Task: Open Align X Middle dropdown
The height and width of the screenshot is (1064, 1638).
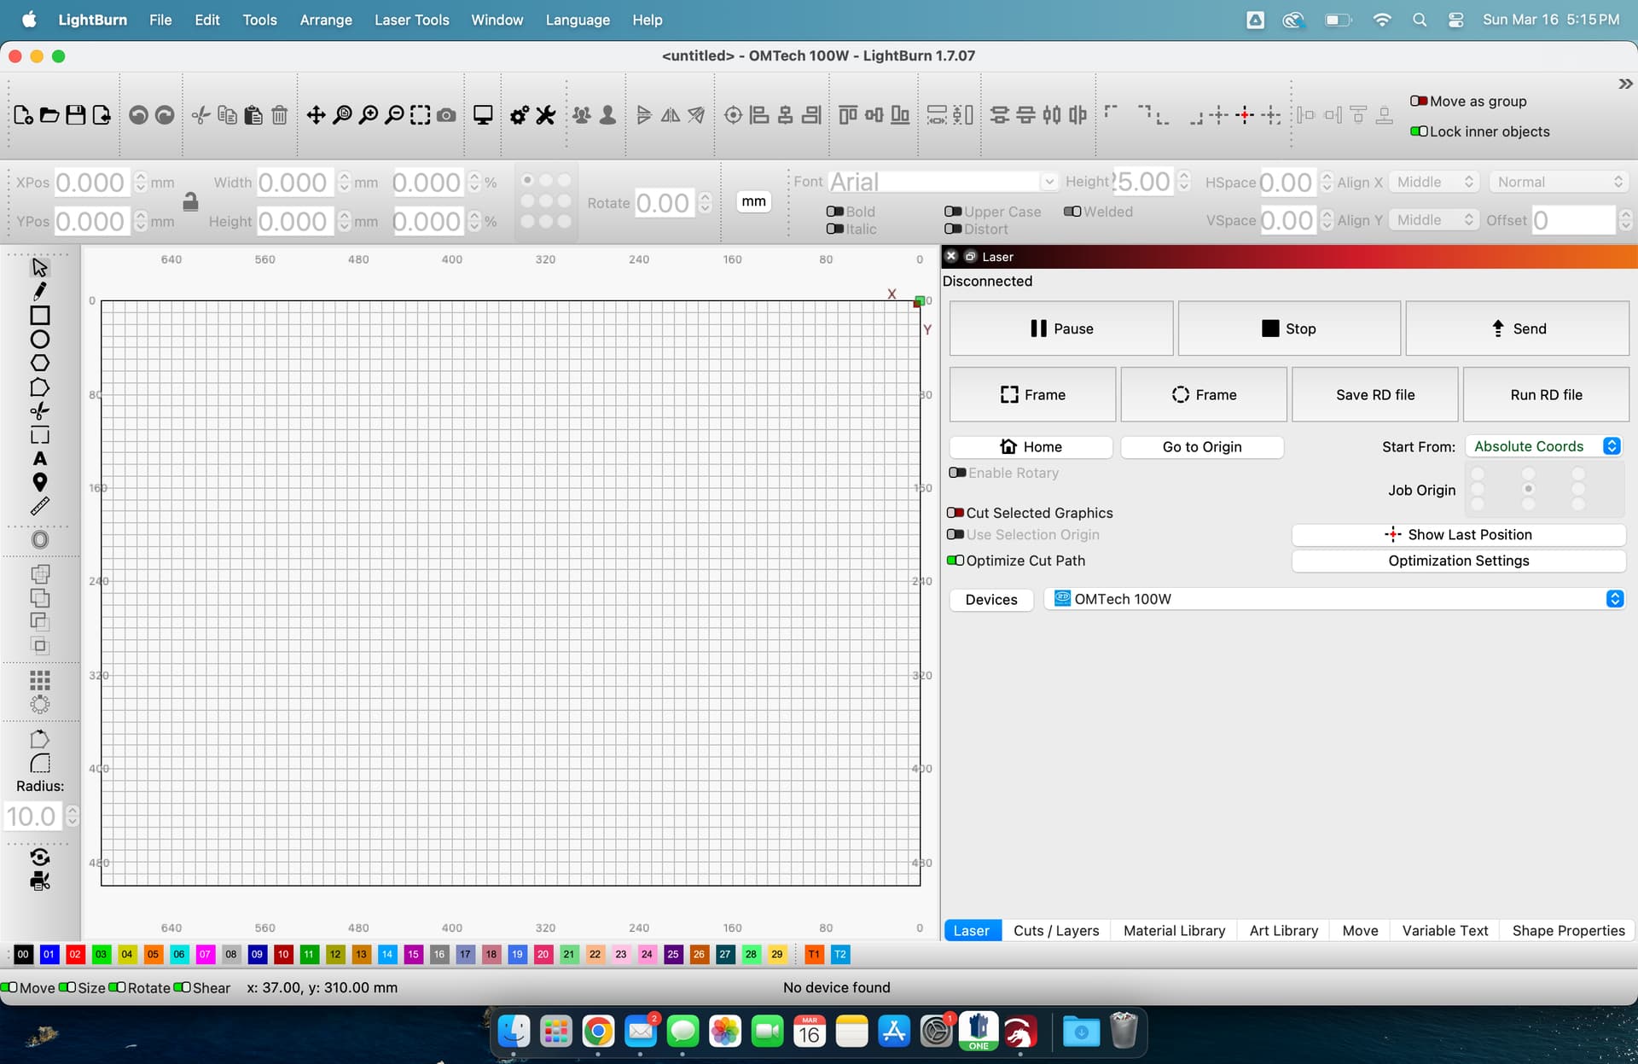Action: point(1434,182)
